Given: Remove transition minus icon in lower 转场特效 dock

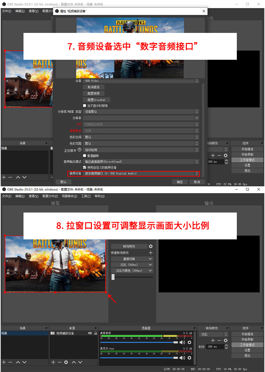Looking at the screenshot, I should click(219, 340).
